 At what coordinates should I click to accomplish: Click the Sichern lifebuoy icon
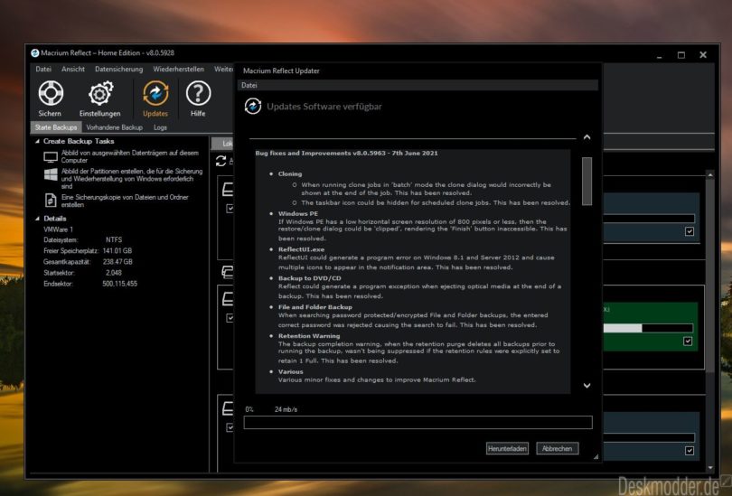(x=51, y=93)
